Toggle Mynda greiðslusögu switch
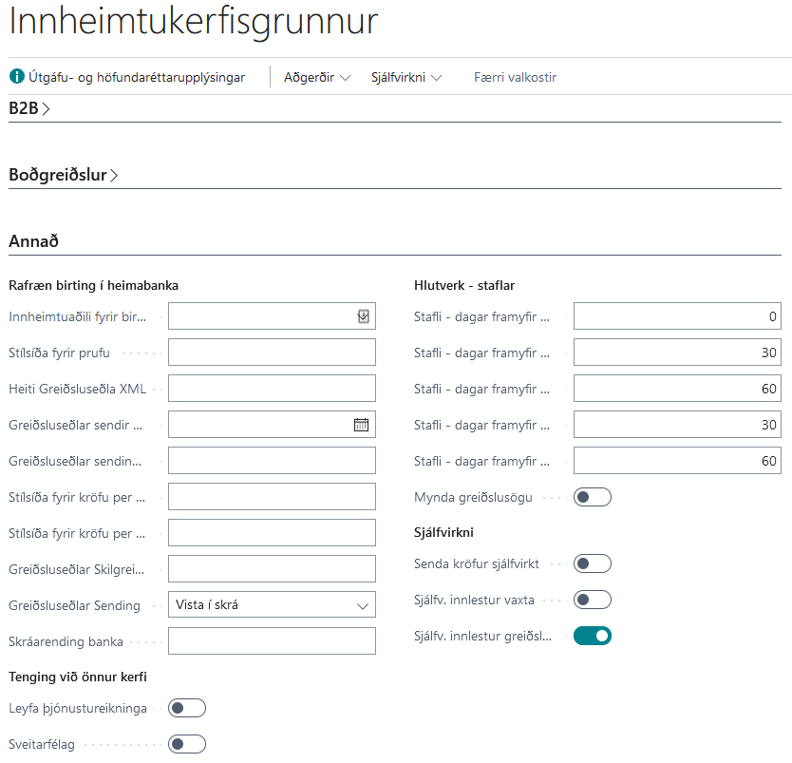The height and width of the screenshot is (763, 792). [593, 497]
